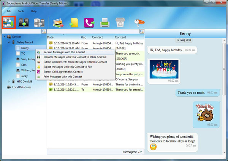Screen dimensions: 228x161
Task: Collapse the Galaxy Note 4 node
Action: (9, 42)
